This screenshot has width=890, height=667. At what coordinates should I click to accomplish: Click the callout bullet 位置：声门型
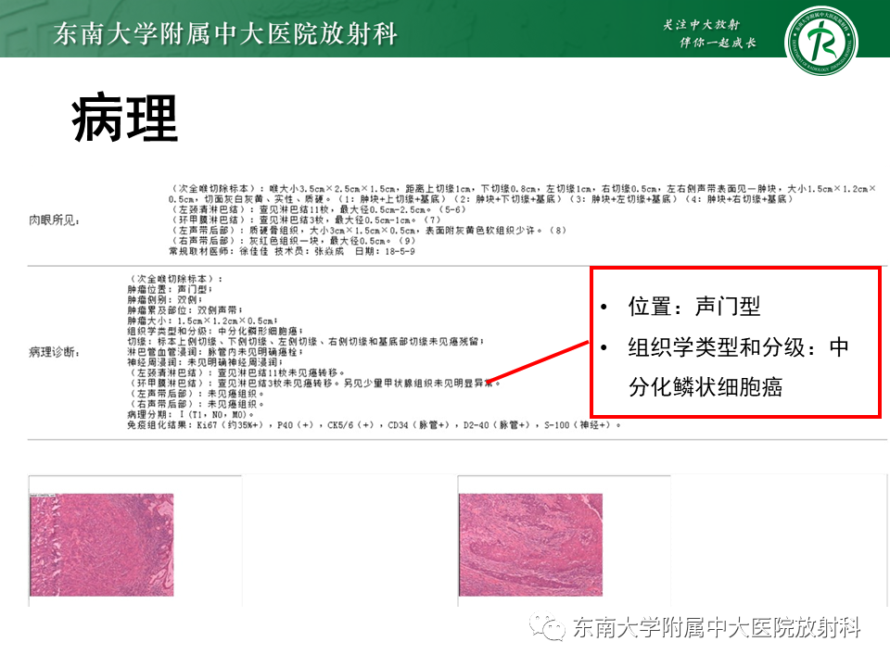click(x=693, y=307)
